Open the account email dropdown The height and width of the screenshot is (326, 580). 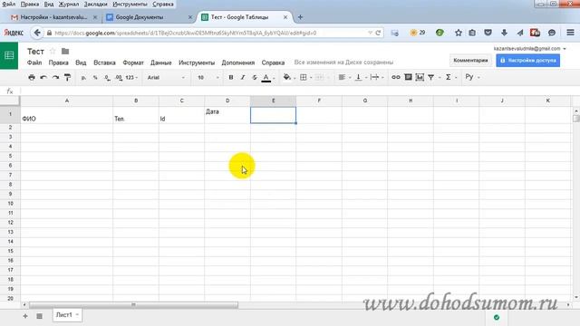(x=529, y=48)
